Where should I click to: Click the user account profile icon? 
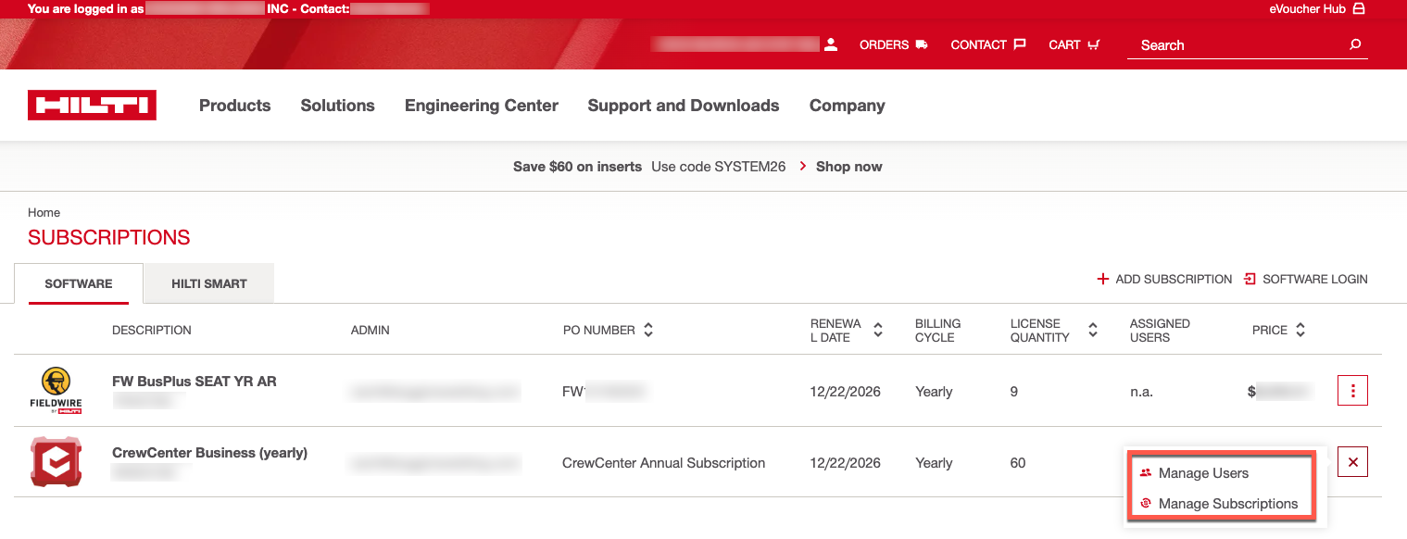(831, 44)
